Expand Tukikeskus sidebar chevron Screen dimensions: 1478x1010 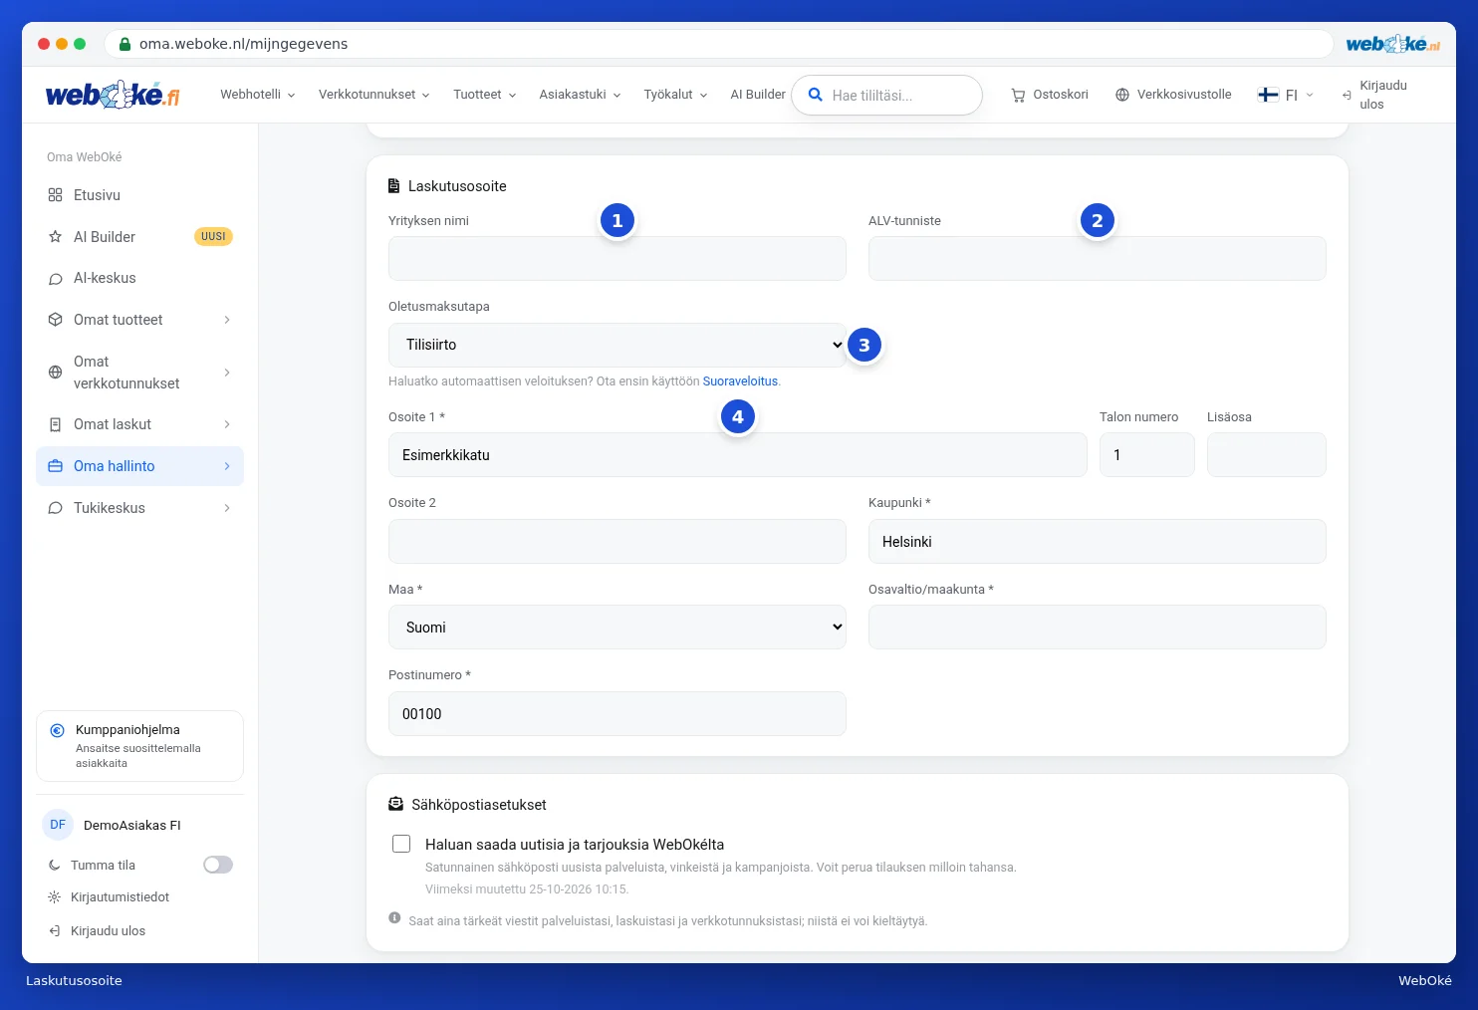coord(227,508)
